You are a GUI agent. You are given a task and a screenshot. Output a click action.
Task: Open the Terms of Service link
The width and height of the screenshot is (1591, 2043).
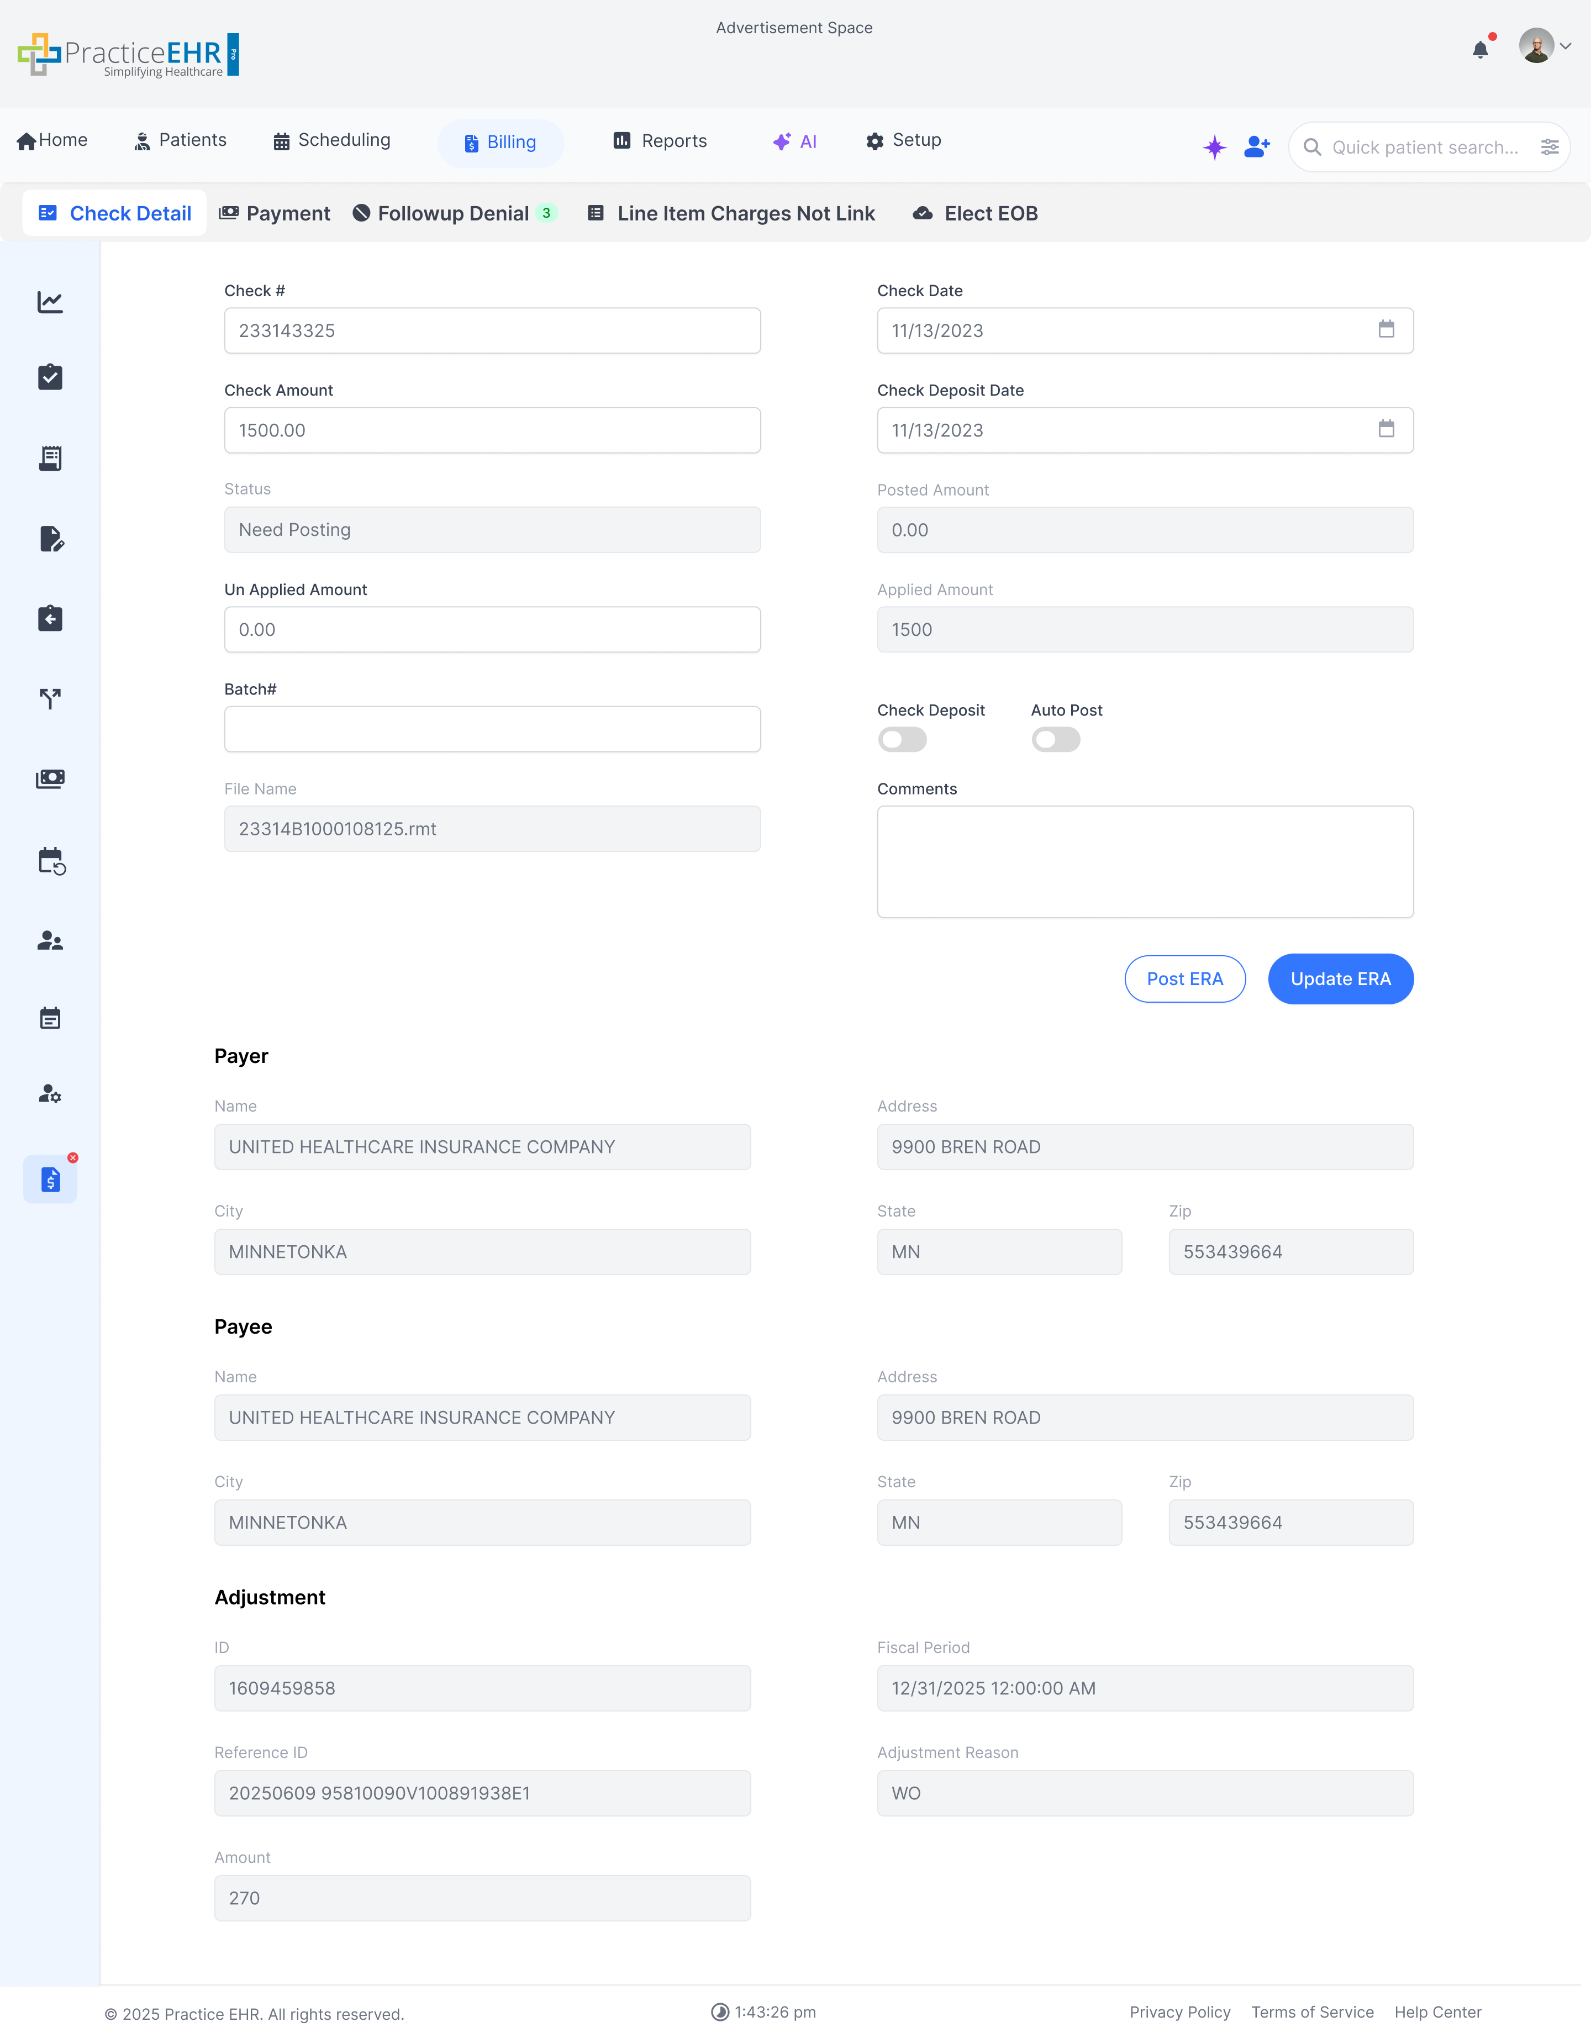tap(1312, 2012)
